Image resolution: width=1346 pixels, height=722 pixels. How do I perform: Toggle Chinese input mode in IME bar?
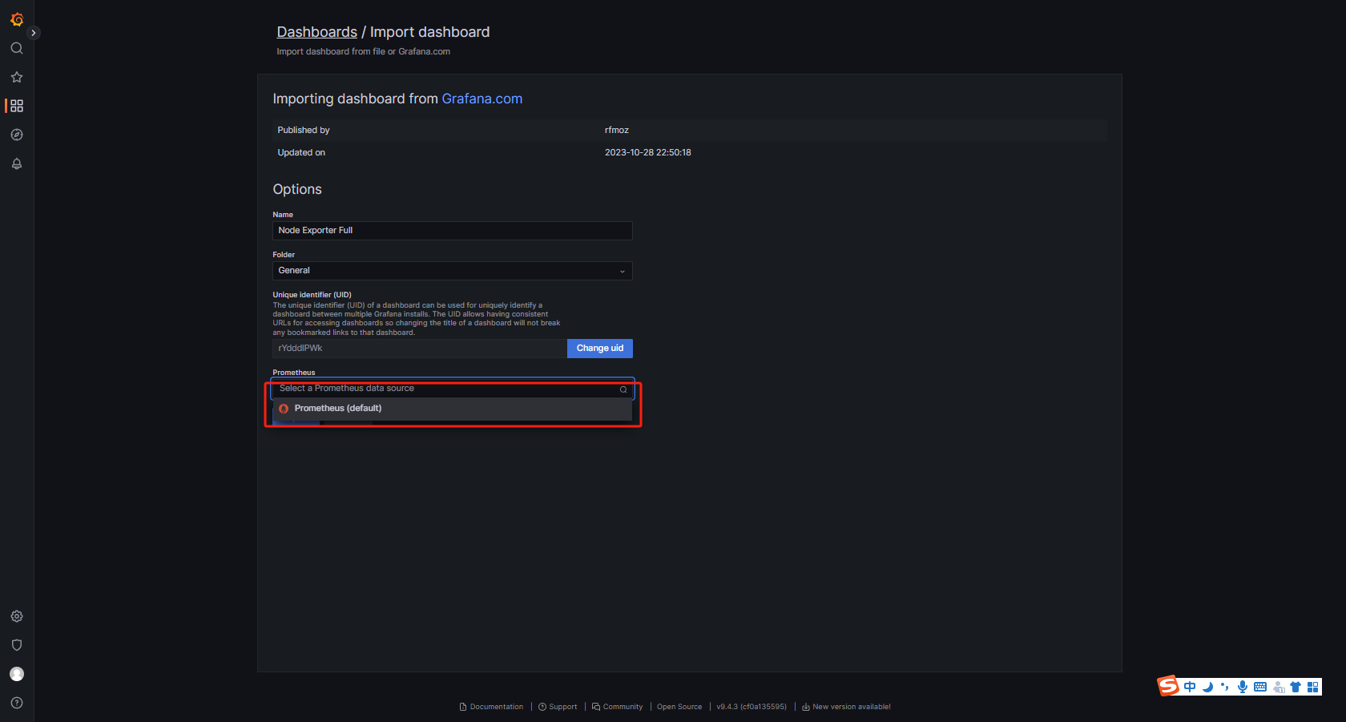pyautogui.click(x=1190, y=687)
